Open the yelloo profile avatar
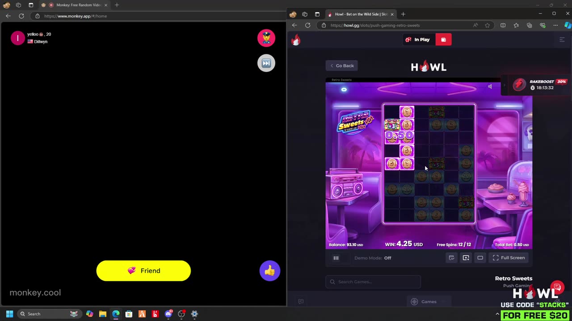Viewport: 572px width, 321px height. (18, 38)
